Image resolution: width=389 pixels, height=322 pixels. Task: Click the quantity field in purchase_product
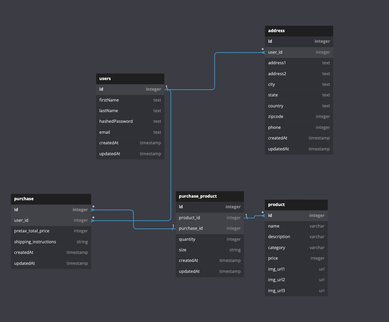click(x=210, y=239)
